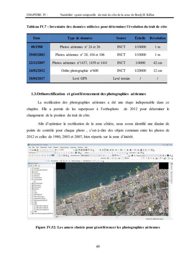
Task: Click the Find binoculars icon
Action: click(141, 150)
